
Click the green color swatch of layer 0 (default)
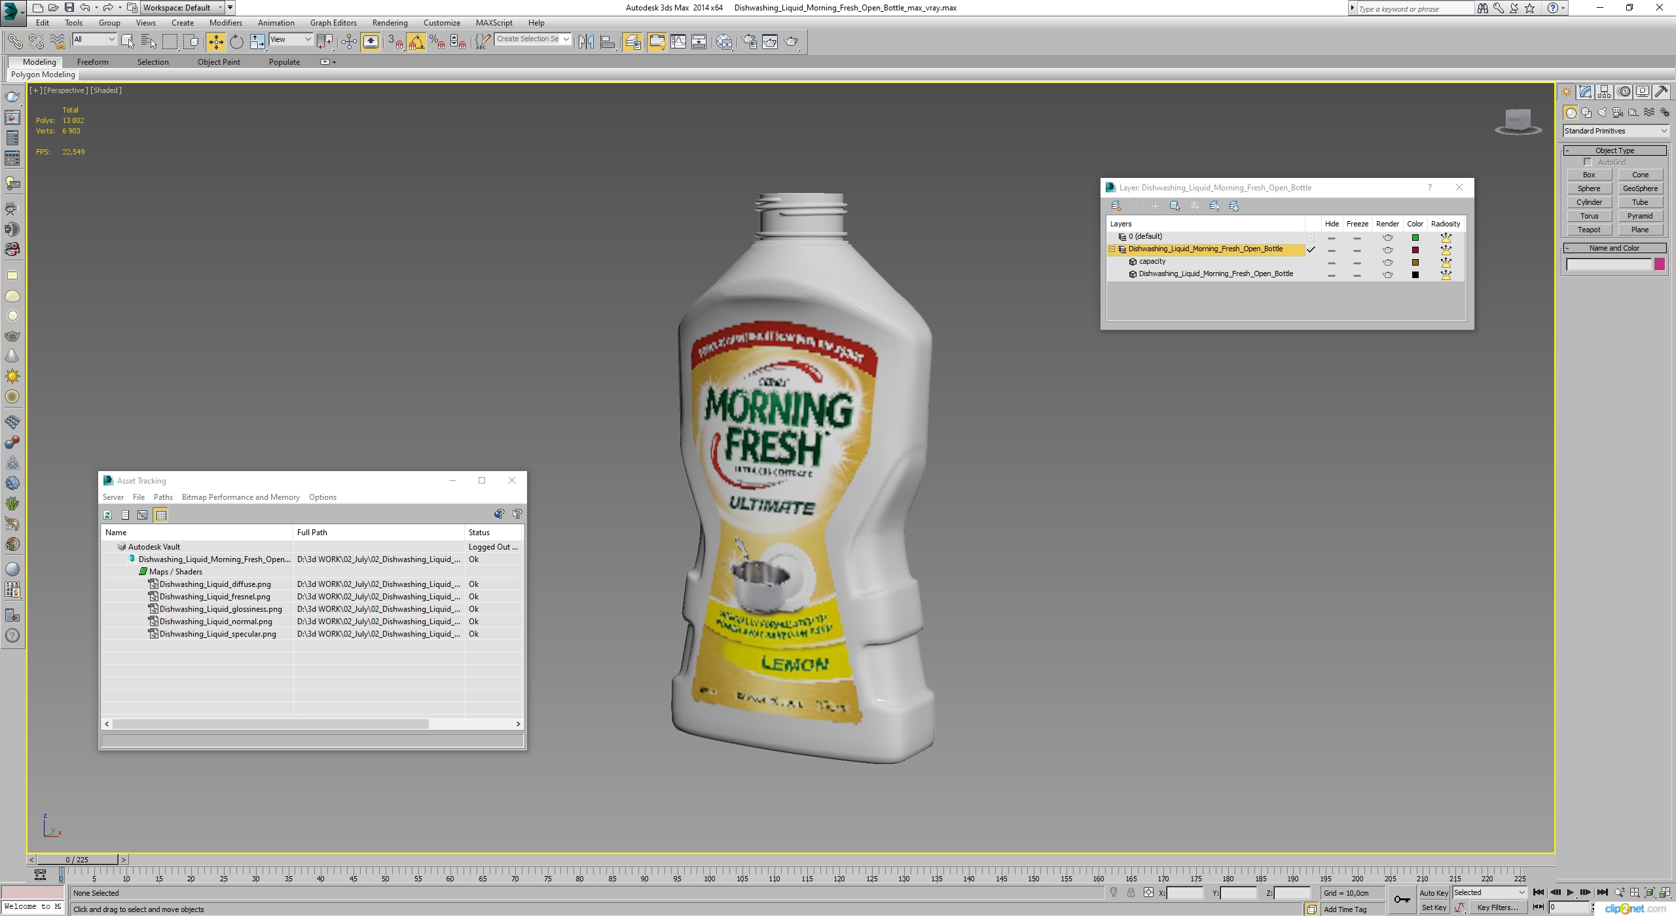(x=1415, y=238)
